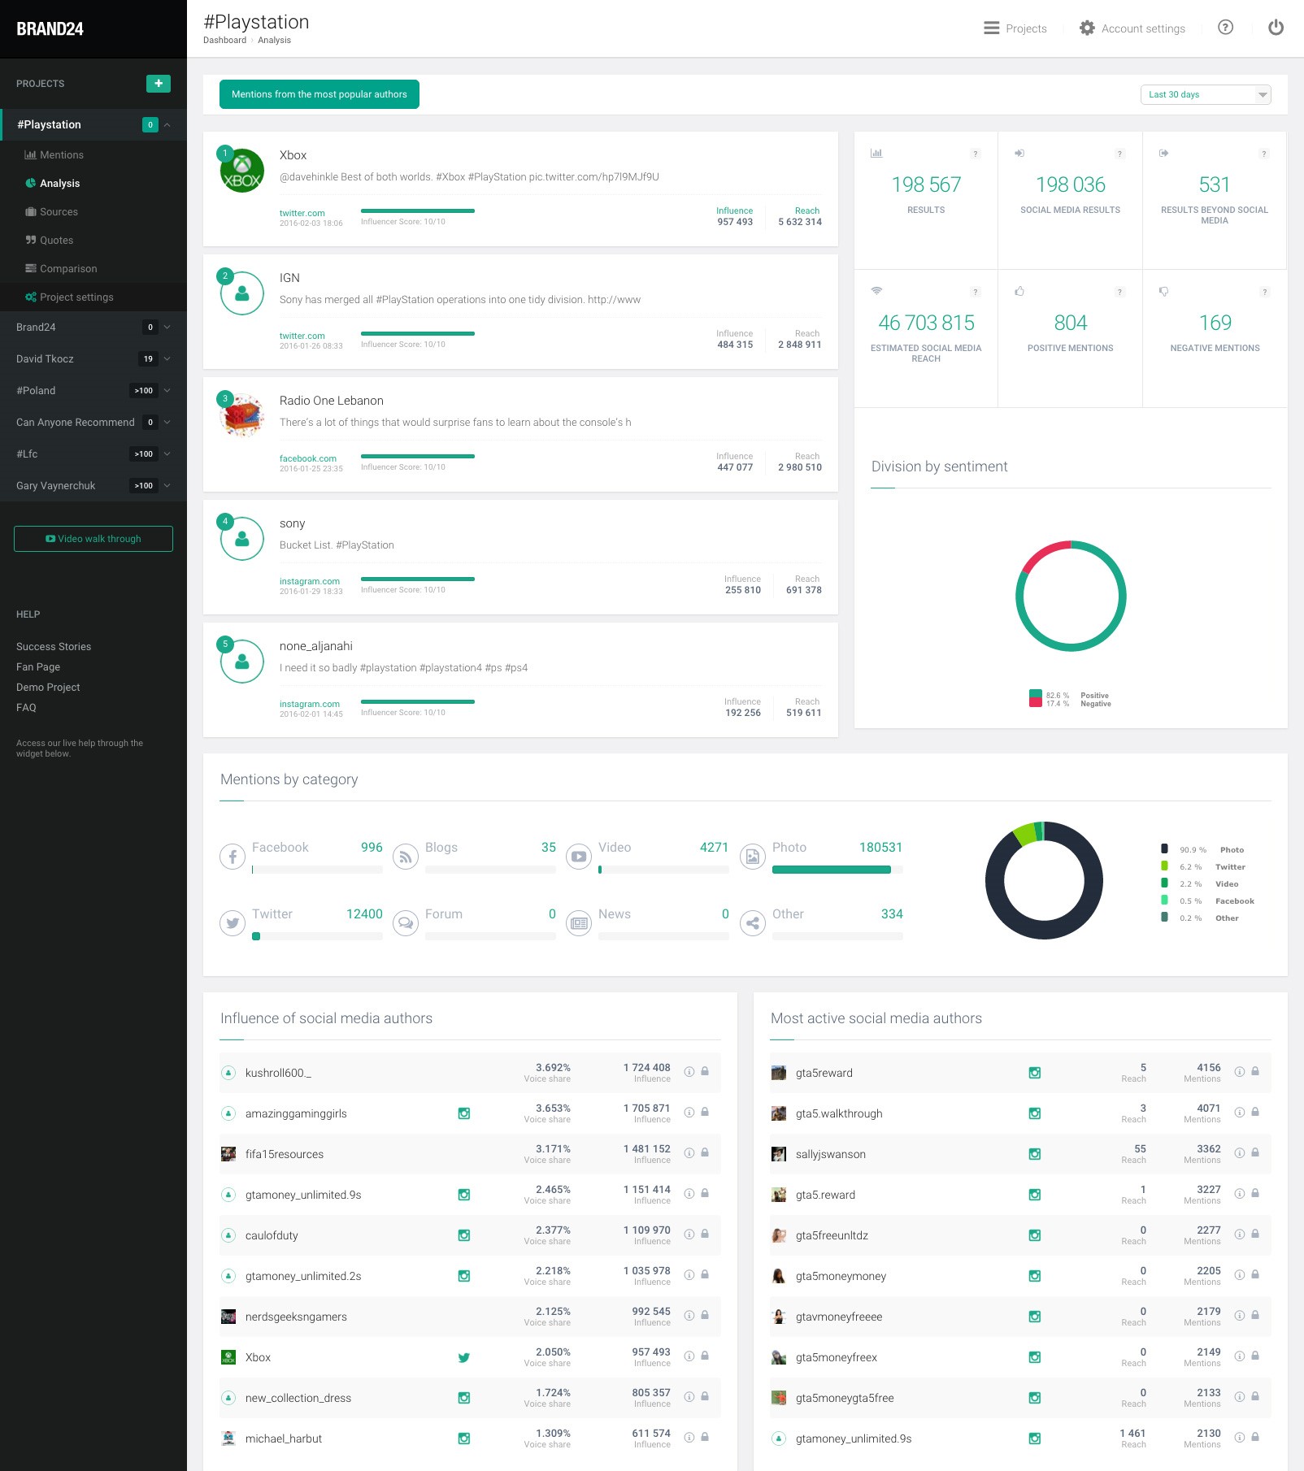Click Mentions from the most popular authors

pos(319,94)
